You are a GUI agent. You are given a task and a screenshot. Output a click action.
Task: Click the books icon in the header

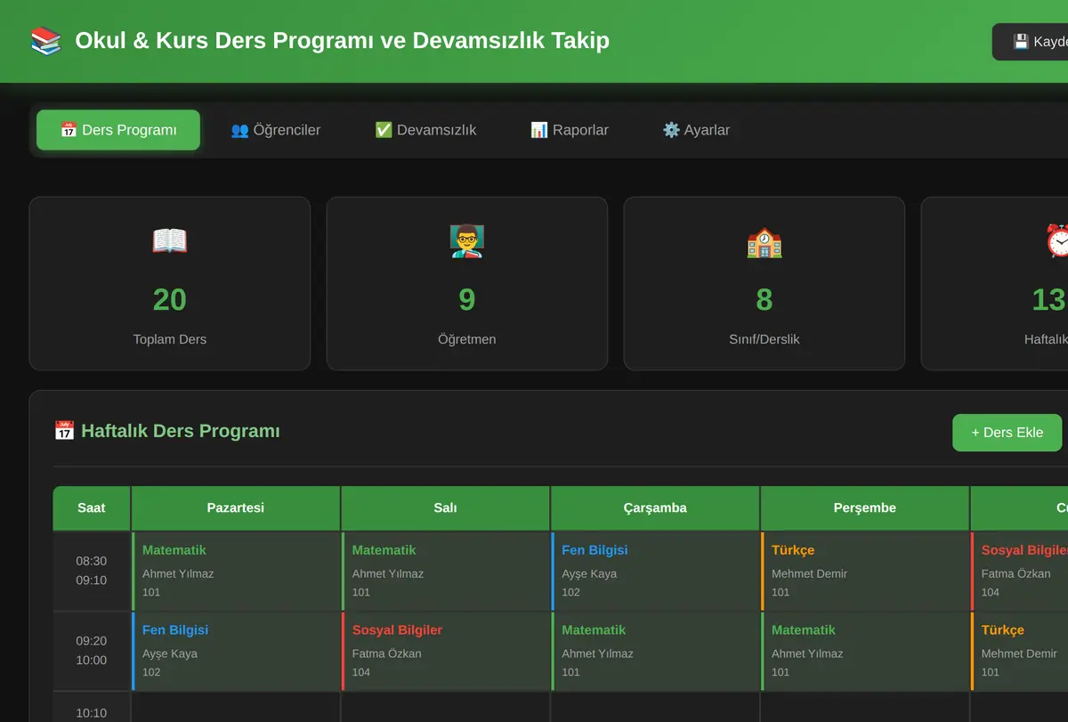tap(46, 41)
